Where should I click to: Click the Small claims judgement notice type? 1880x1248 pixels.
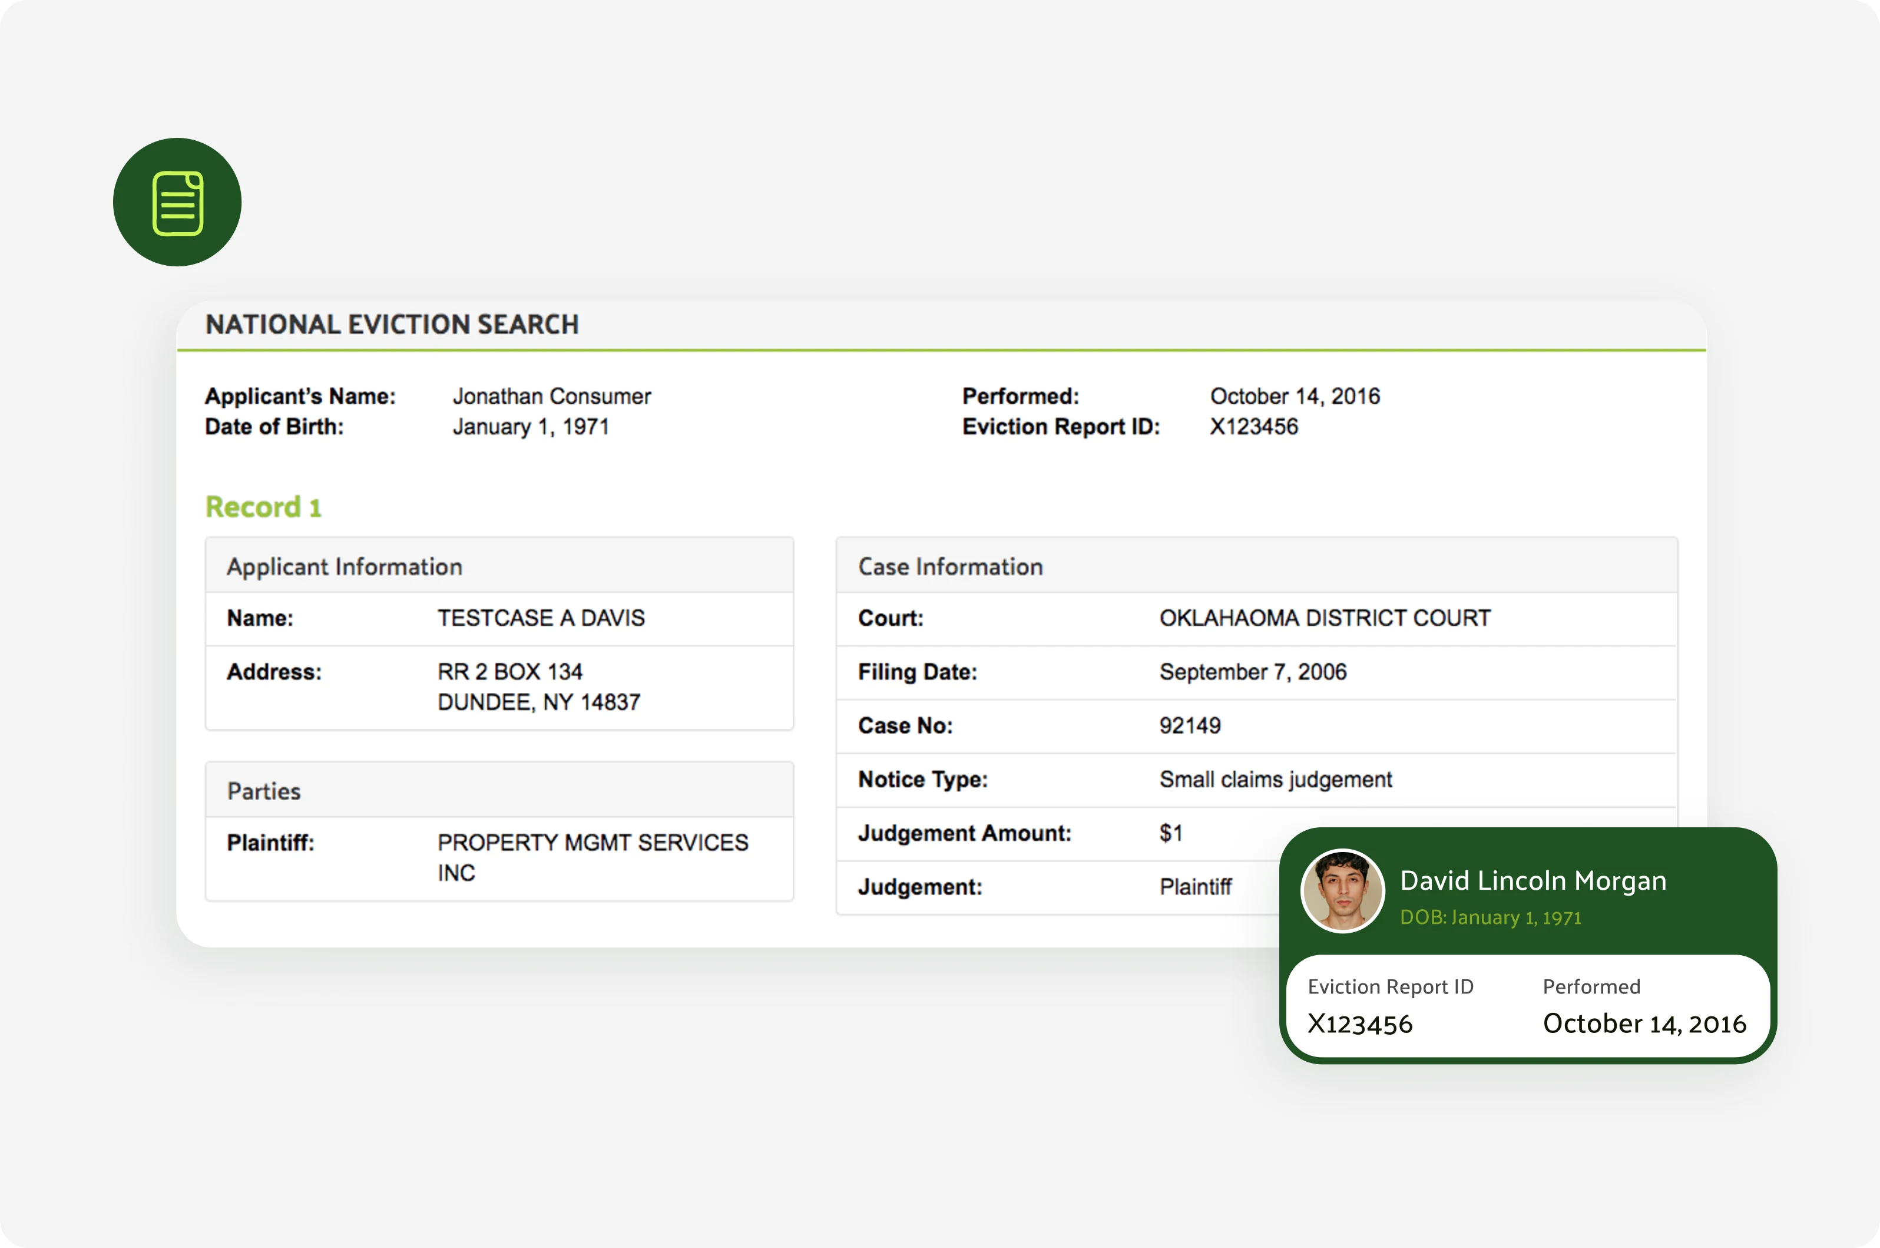[1275, 779]
